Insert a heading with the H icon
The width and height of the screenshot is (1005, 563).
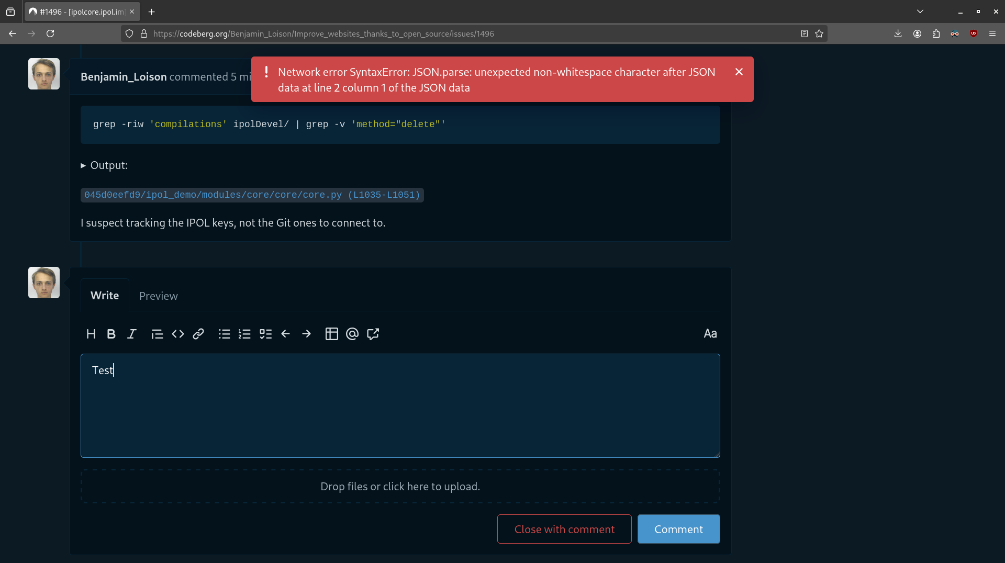[x=91, y=334]
